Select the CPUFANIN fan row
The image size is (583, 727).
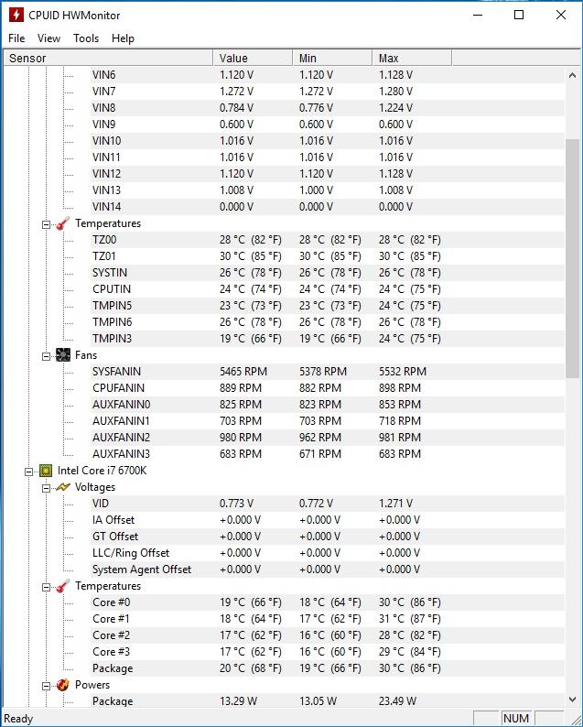(118, 388)
